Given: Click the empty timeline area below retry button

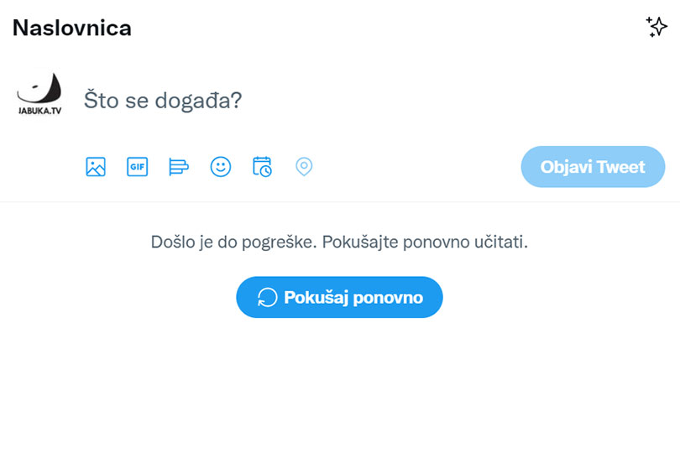Looking at the screenshot, I should pos(340,394).
